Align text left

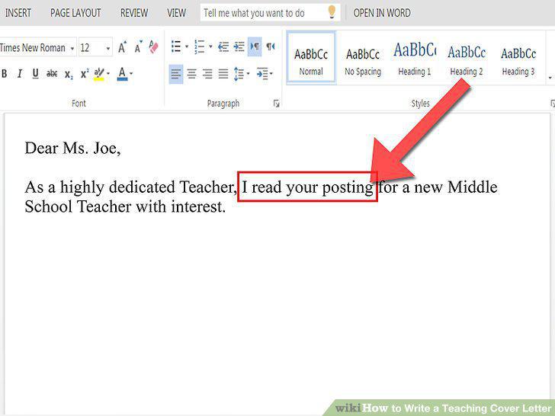point(176,74)
